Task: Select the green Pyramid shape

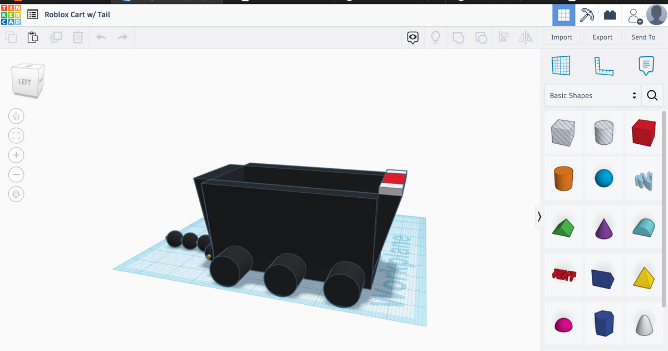Action: click(563, 226)
